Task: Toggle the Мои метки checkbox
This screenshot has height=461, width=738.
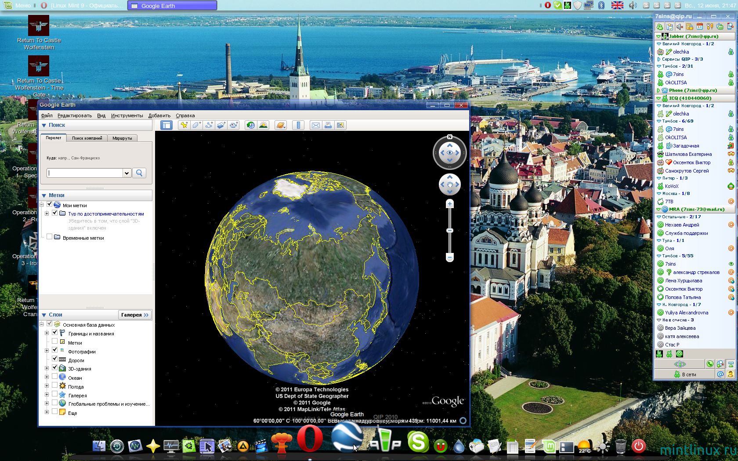Action: click(49, 205)
